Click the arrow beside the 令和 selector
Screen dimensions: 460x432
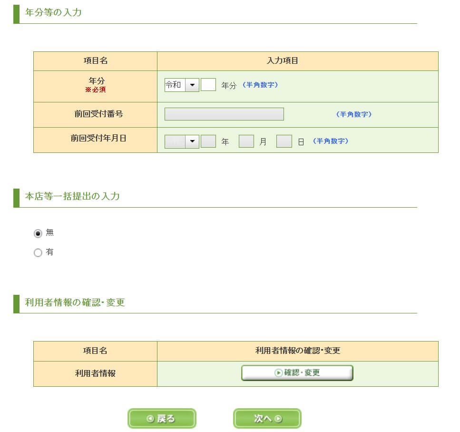point(192,85)
